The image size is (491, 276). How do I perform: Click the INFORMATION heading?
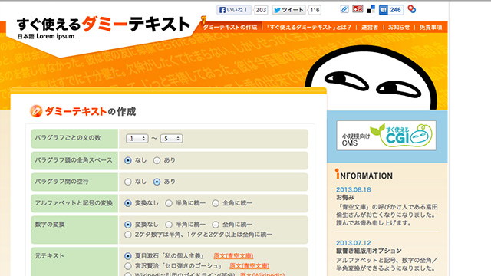coord(364,175)
